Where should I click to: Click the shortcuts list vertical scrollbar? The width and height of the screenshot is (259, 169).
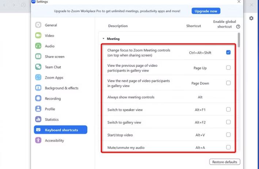pyautogui.click(x=239, y=40)
